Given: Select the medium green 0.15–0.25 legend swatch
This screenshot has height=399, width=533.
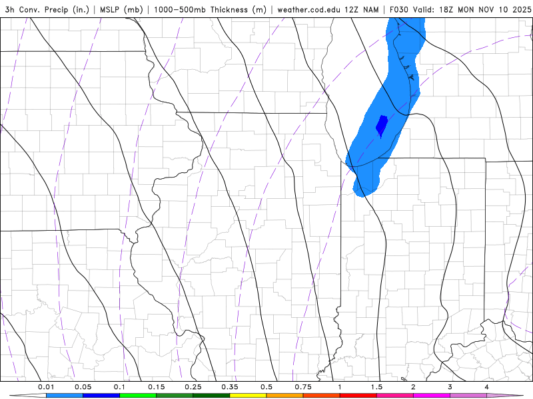Looking at the screenshot, I should tap(175, 396).
